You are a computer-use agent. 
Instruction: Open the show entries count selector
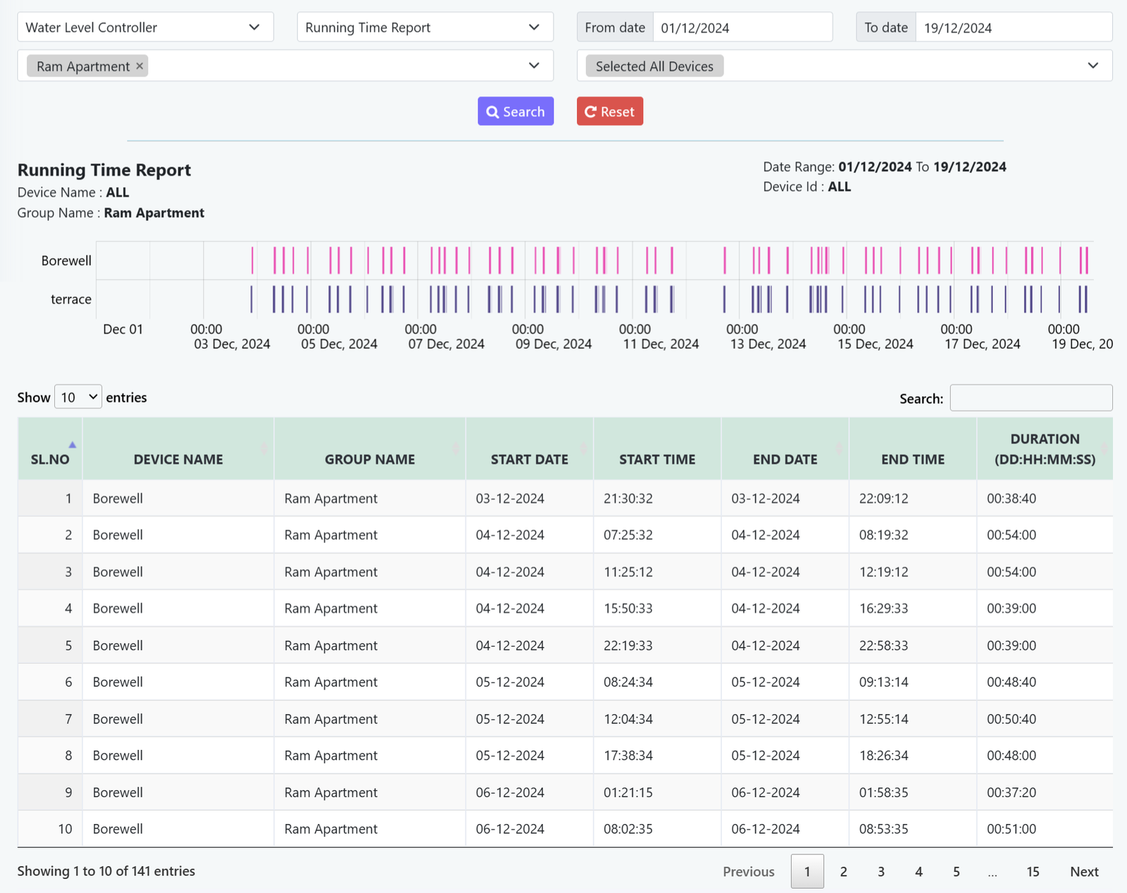coord(78,397)
